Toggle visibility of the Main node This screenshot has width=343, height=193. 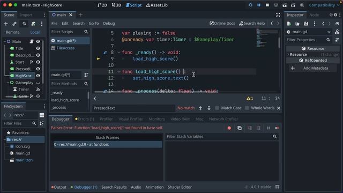[38, 41]
